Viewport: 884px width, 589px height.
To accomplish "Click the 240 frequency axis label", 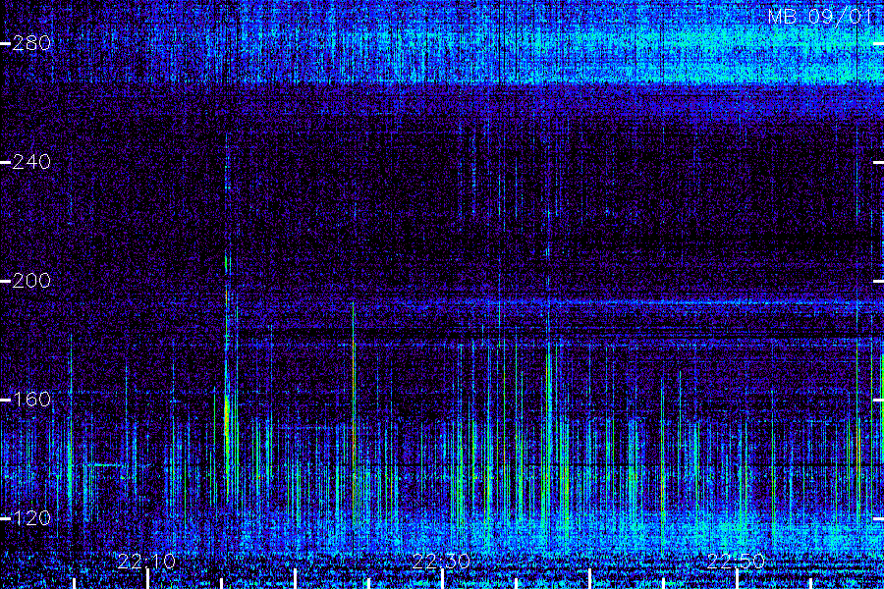I will (31, 162).
